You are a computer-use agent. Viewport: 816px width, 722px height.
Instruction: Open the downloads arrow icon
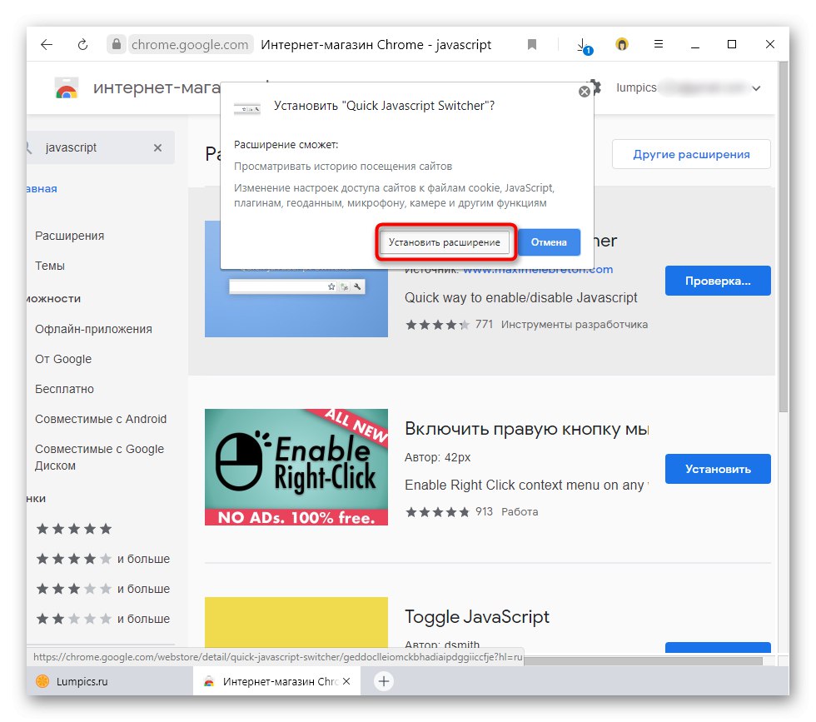pyautogui.click(x=583, y=45)
